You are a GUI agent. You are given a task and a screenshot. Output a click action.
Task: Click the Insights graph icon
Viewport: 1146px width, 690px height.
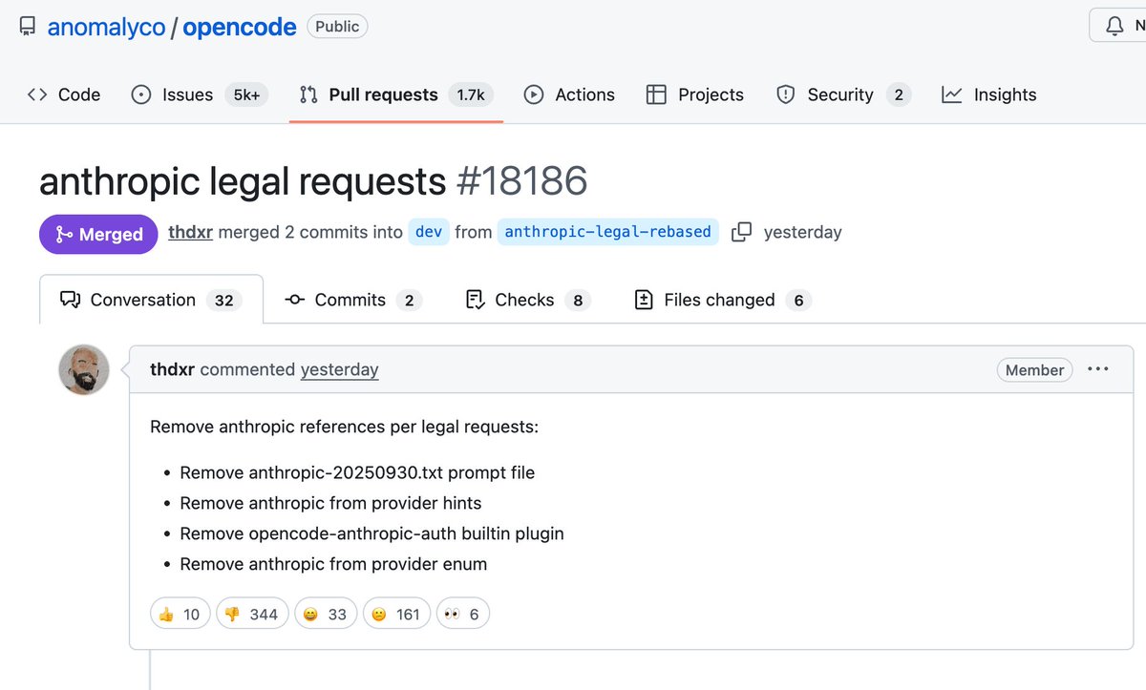(x=951, y=94)
